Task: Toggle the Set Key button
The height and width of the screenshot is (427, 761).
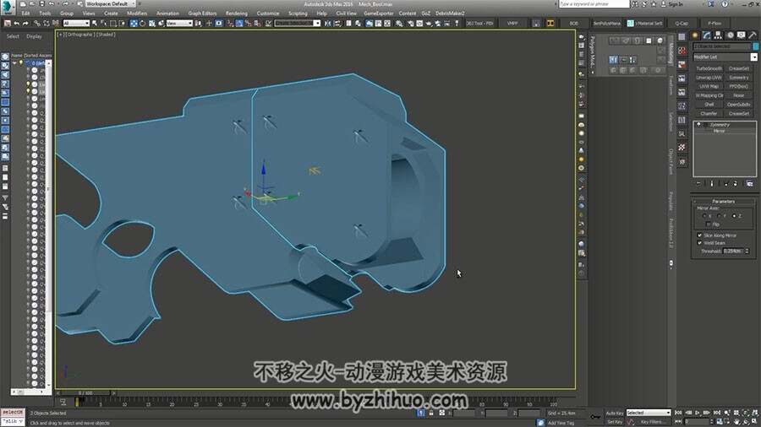Action: pos(615,422)
